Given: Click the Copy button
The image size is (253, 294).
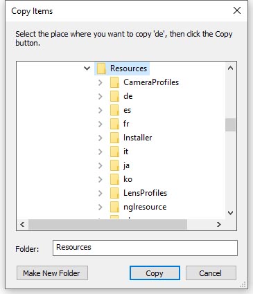Looking at the screenshot, I should pyautogui.click(x=155, y=273).
